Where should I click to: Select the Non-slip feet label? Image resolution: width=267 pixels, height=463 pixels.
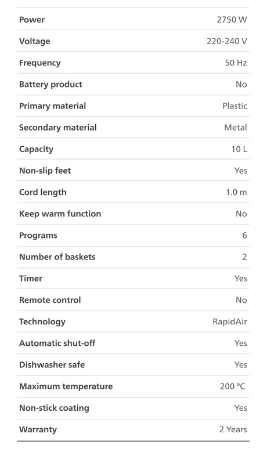tap(45, 171)
